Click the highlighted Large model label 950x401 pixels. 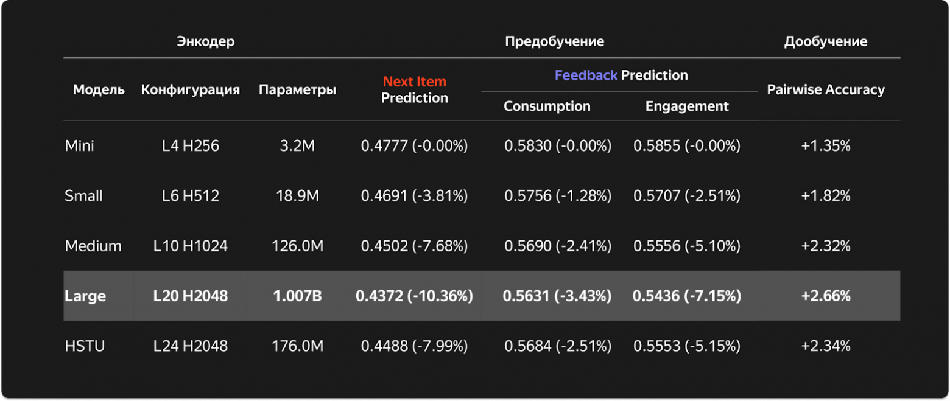(x=85, y=296)
